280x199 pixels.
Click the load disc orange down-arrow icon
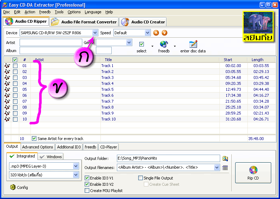[164, 33]
